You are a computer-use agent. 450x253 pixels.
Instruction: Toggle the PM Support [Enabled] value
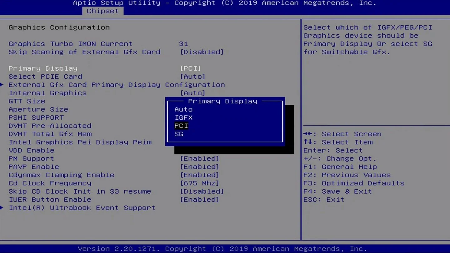199,158
